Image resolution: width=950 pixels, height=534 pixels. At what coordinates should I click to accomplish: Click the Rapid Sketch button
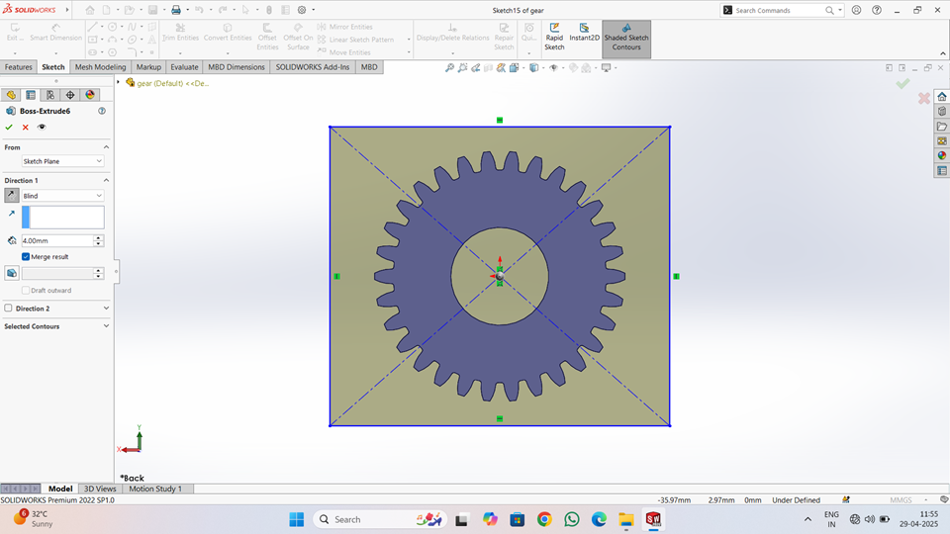(x=554, y=37)
